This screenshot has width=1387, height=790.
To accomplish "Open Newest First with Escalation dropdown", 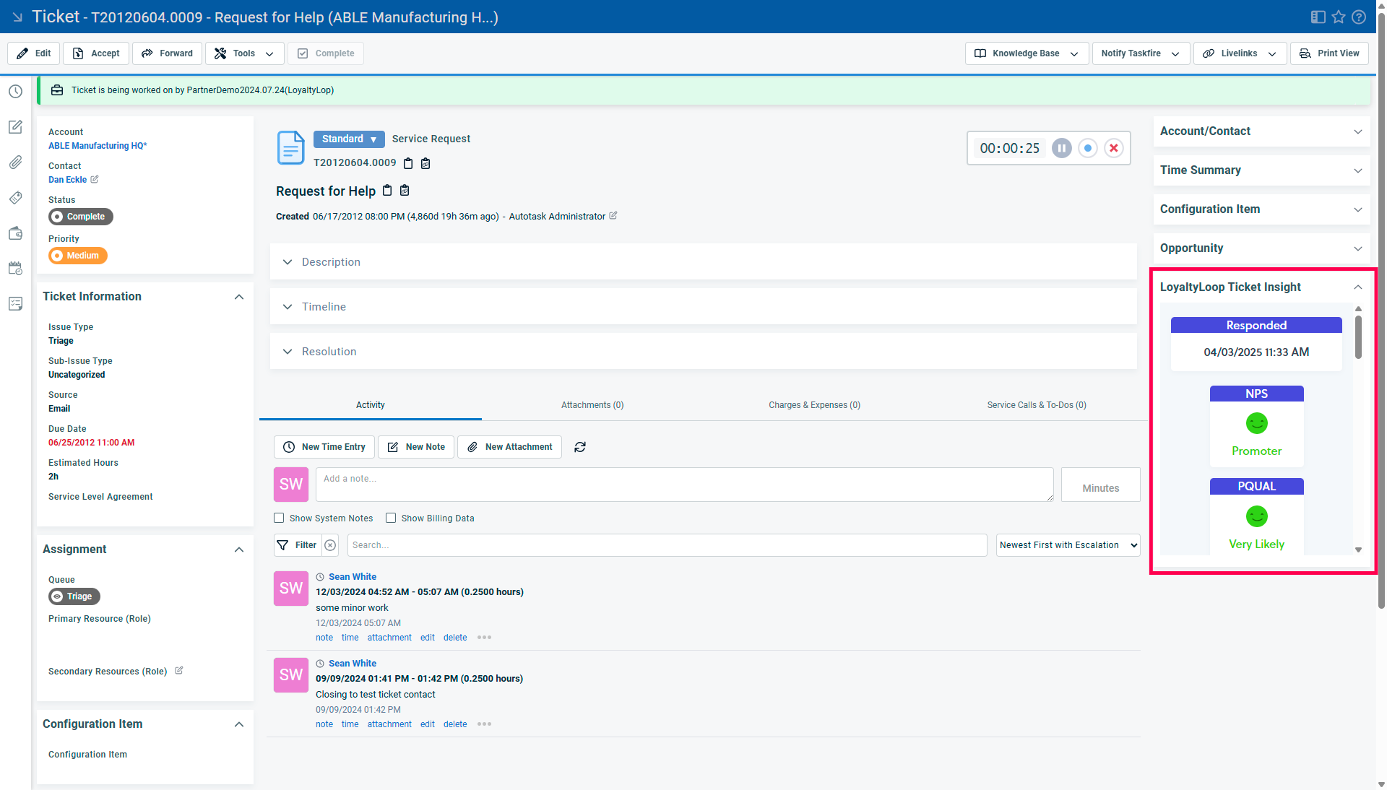I will (x=1067, y=545).
